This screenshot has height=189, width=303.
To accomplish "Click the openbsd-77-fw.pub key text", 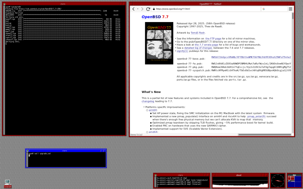I will tap(251, 64).
